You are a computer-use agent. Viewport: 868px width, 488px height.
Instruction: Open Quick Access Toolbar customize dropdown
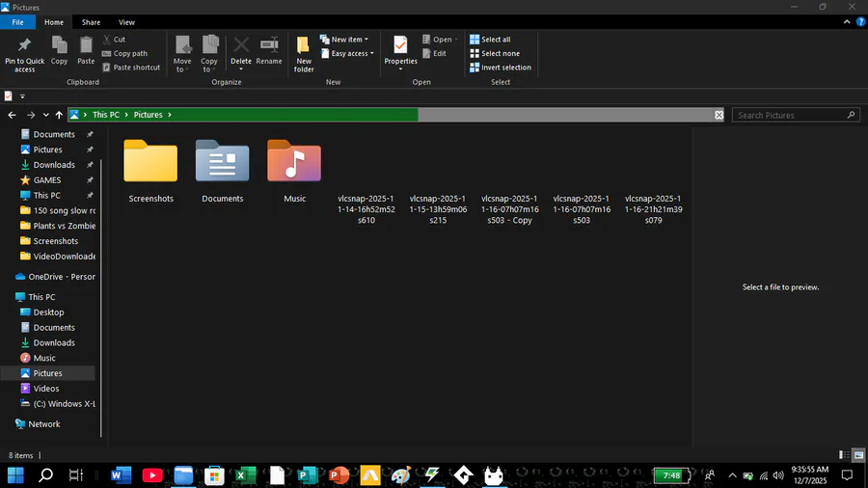23,96
